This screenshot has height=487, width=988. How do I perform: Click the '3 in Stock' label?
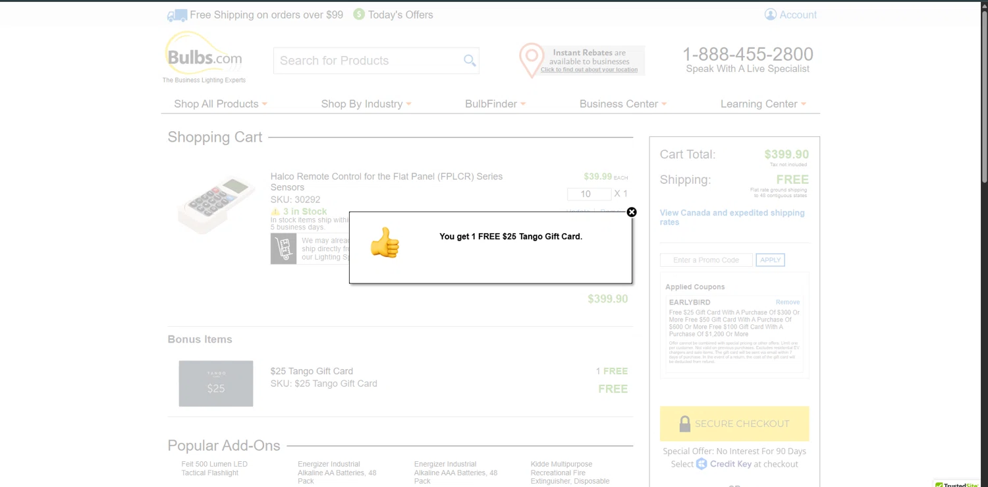(x=305, y=212)
